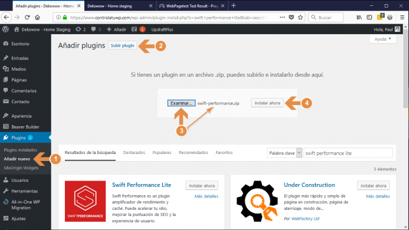Open the Firefox hamburger menu

pyautogui.click(x=402, y=18)
